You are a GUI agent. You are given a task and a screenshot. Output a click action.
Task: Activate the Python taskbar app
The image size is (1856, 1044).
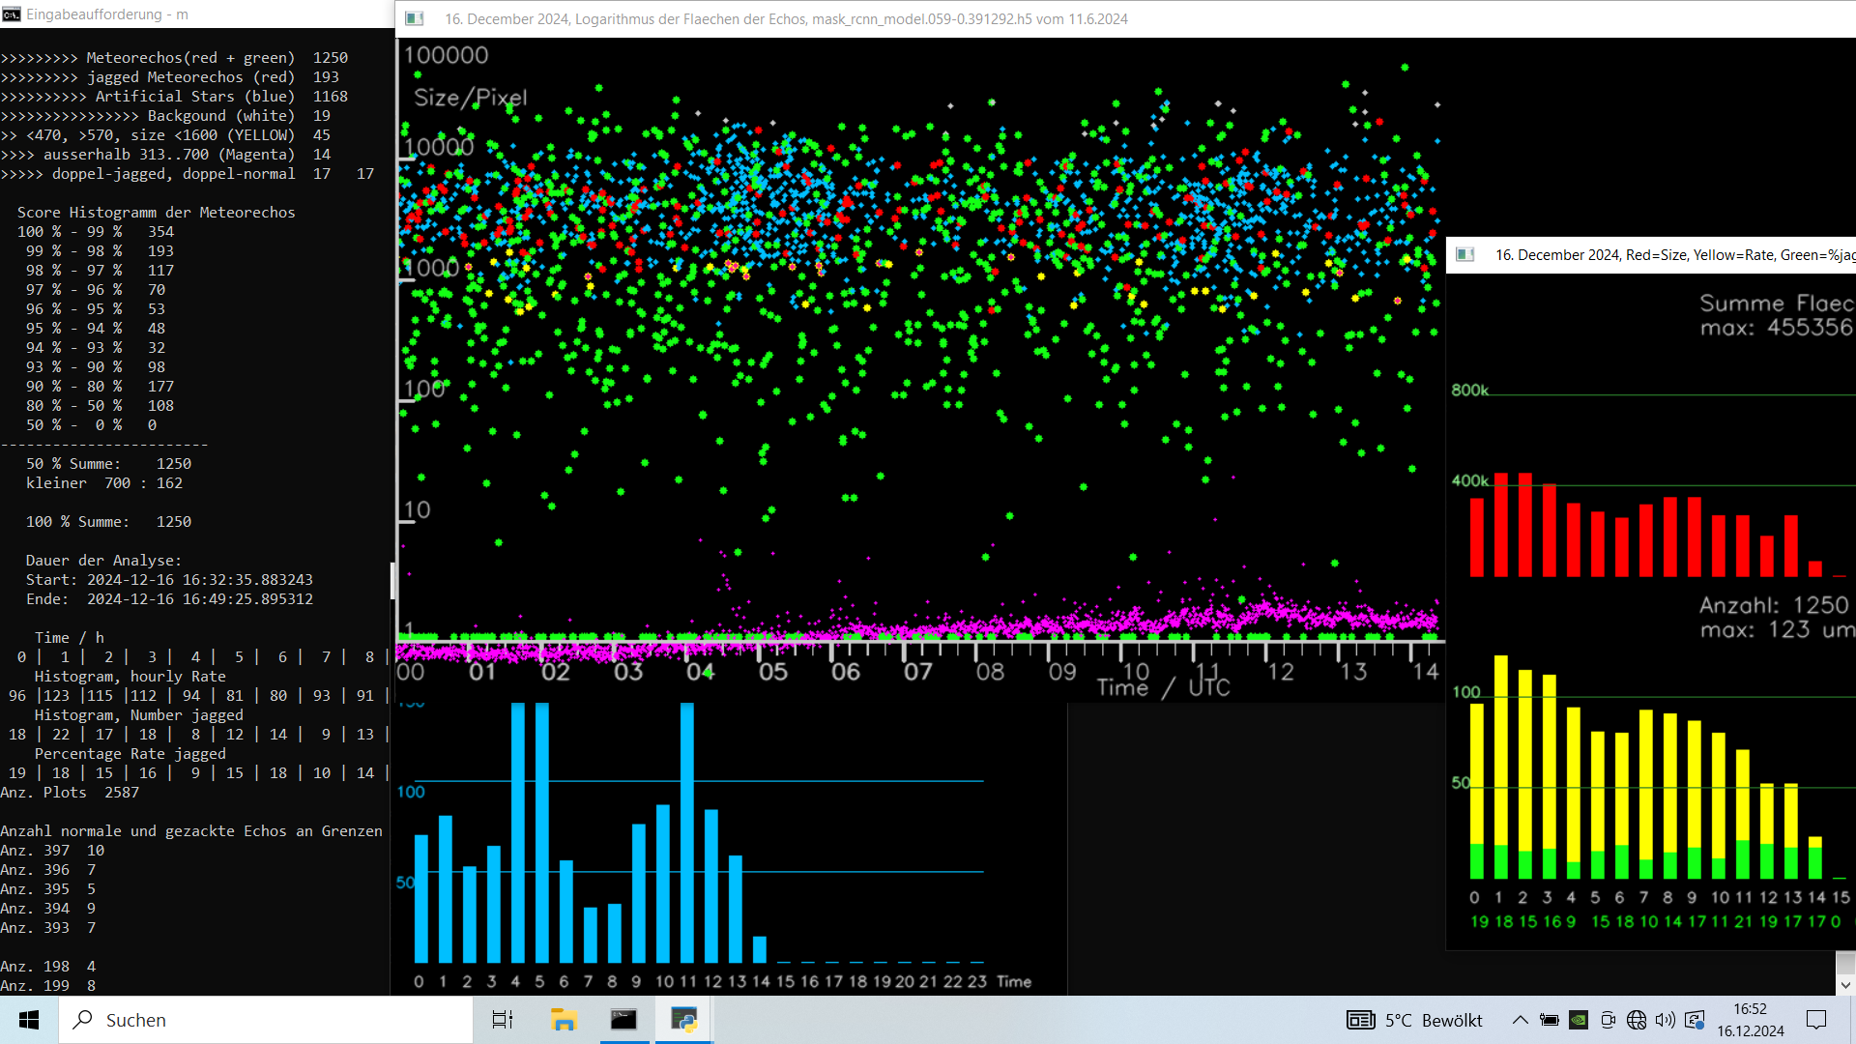click(684, 1020)
